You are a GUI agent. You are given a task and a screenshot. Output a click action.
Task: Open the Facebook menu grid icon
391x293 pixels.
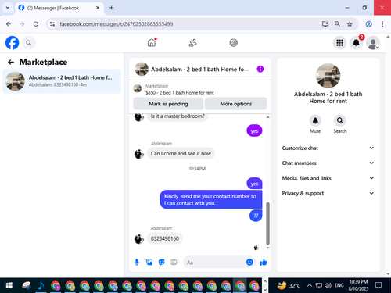339,43
